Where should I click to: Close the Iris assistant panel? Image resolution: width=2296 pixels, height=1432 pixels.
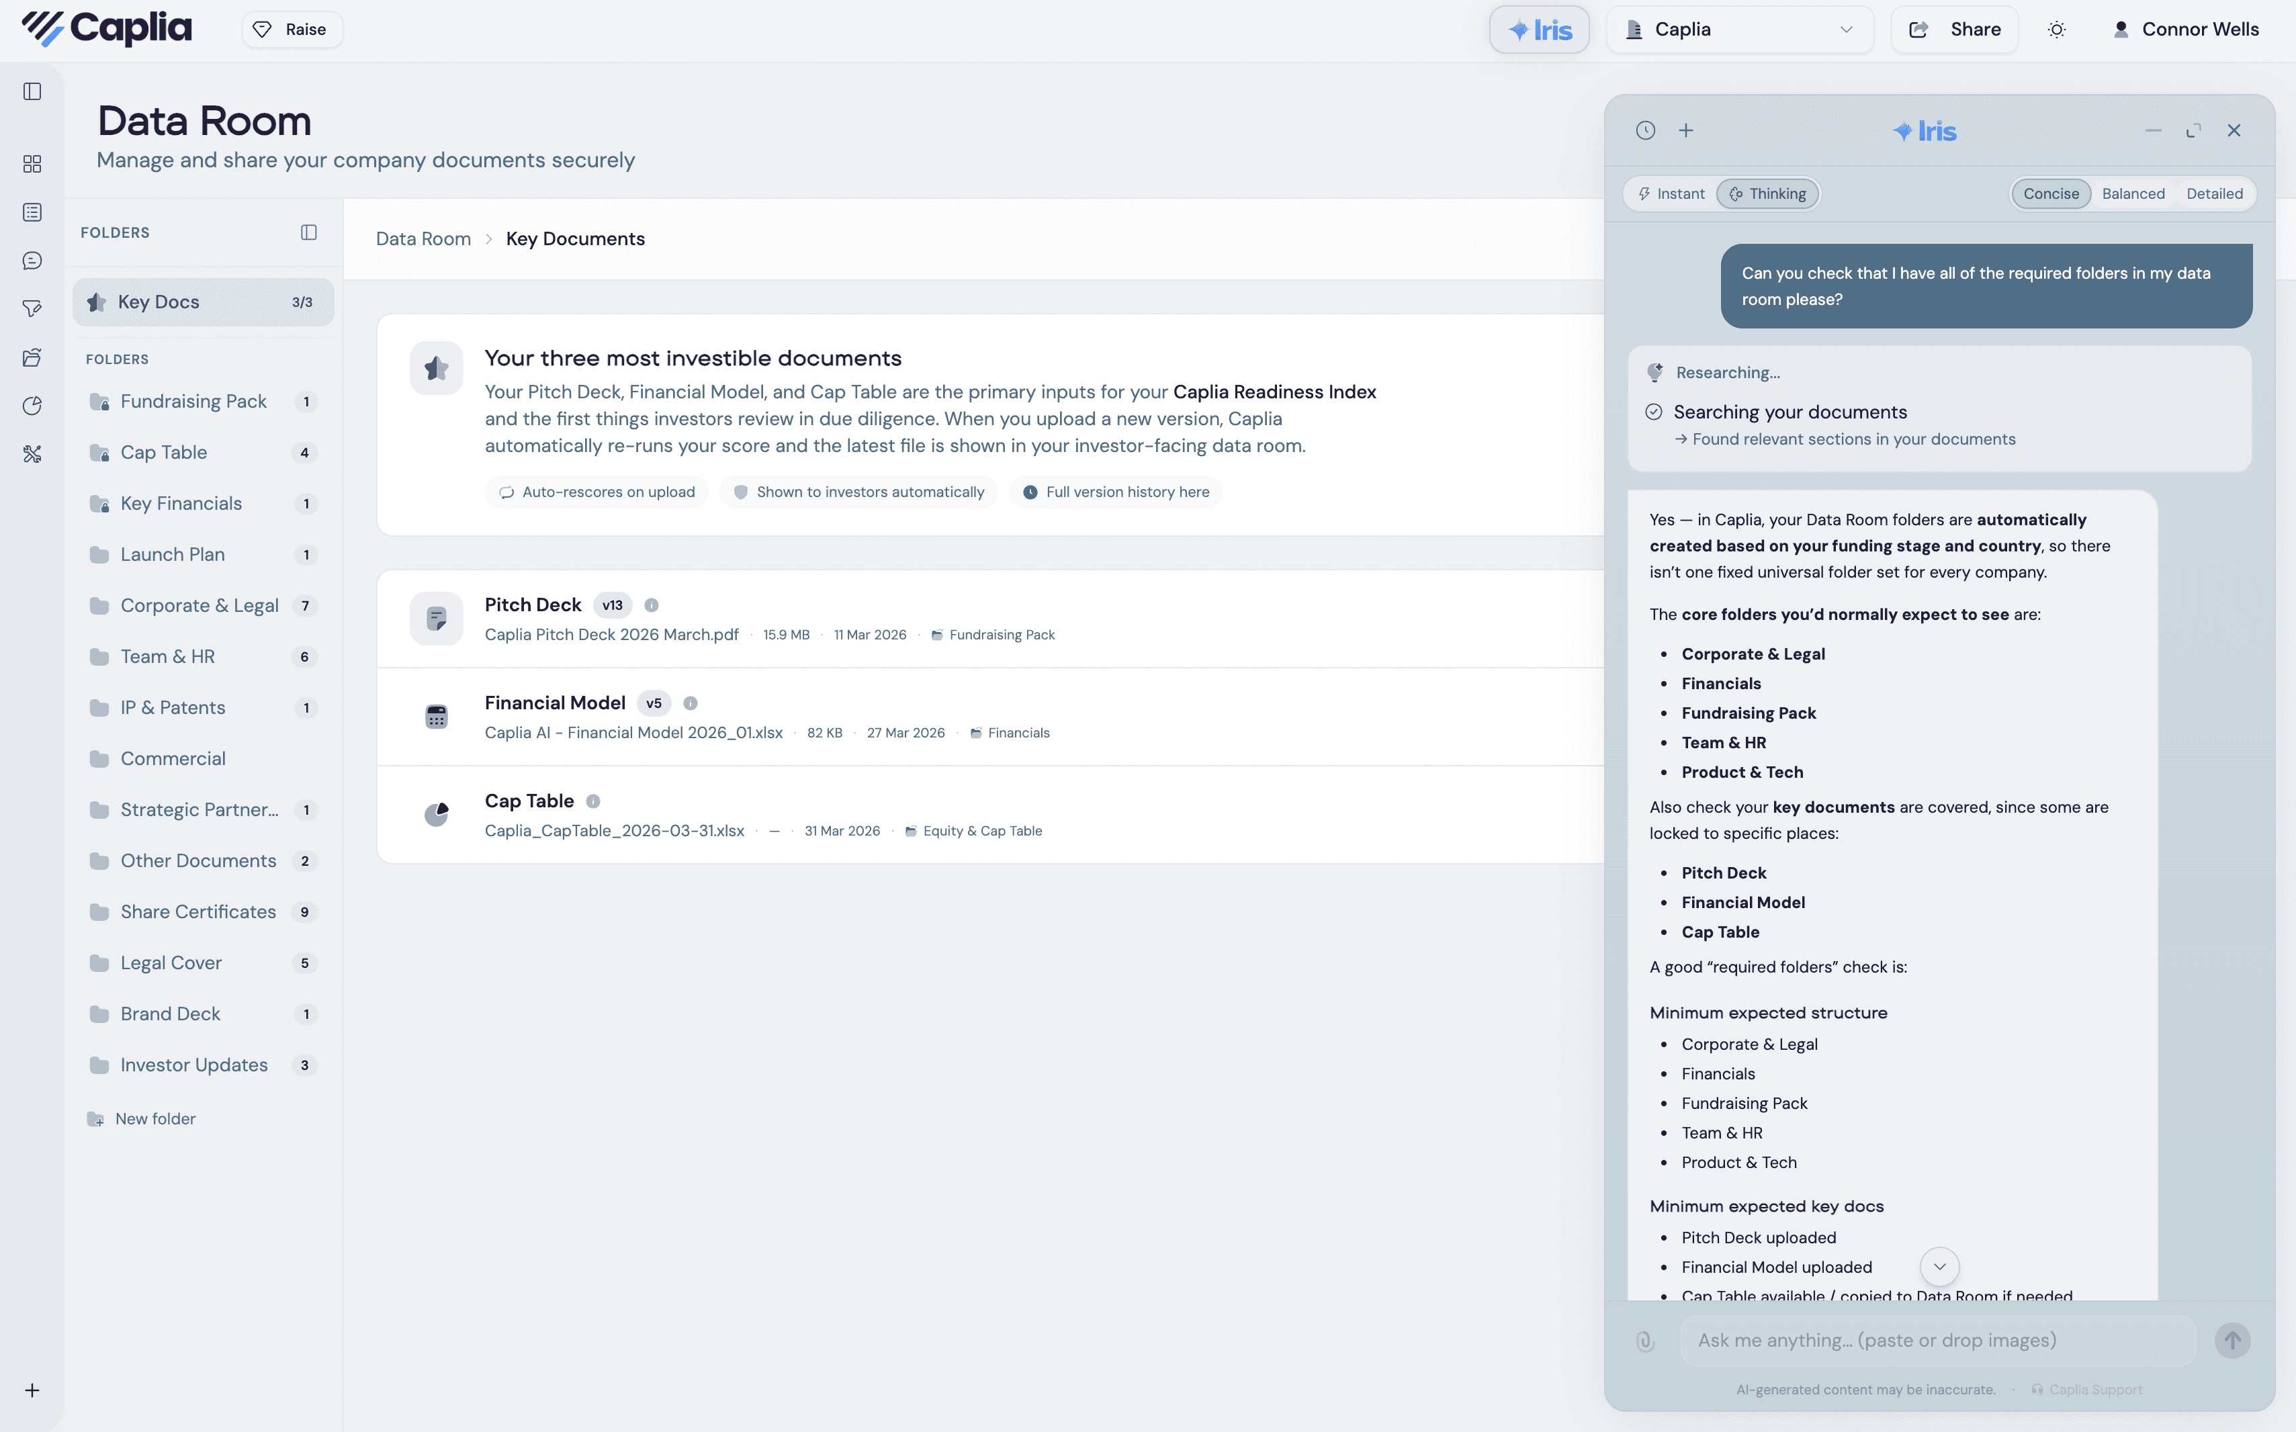[2234, 131]
